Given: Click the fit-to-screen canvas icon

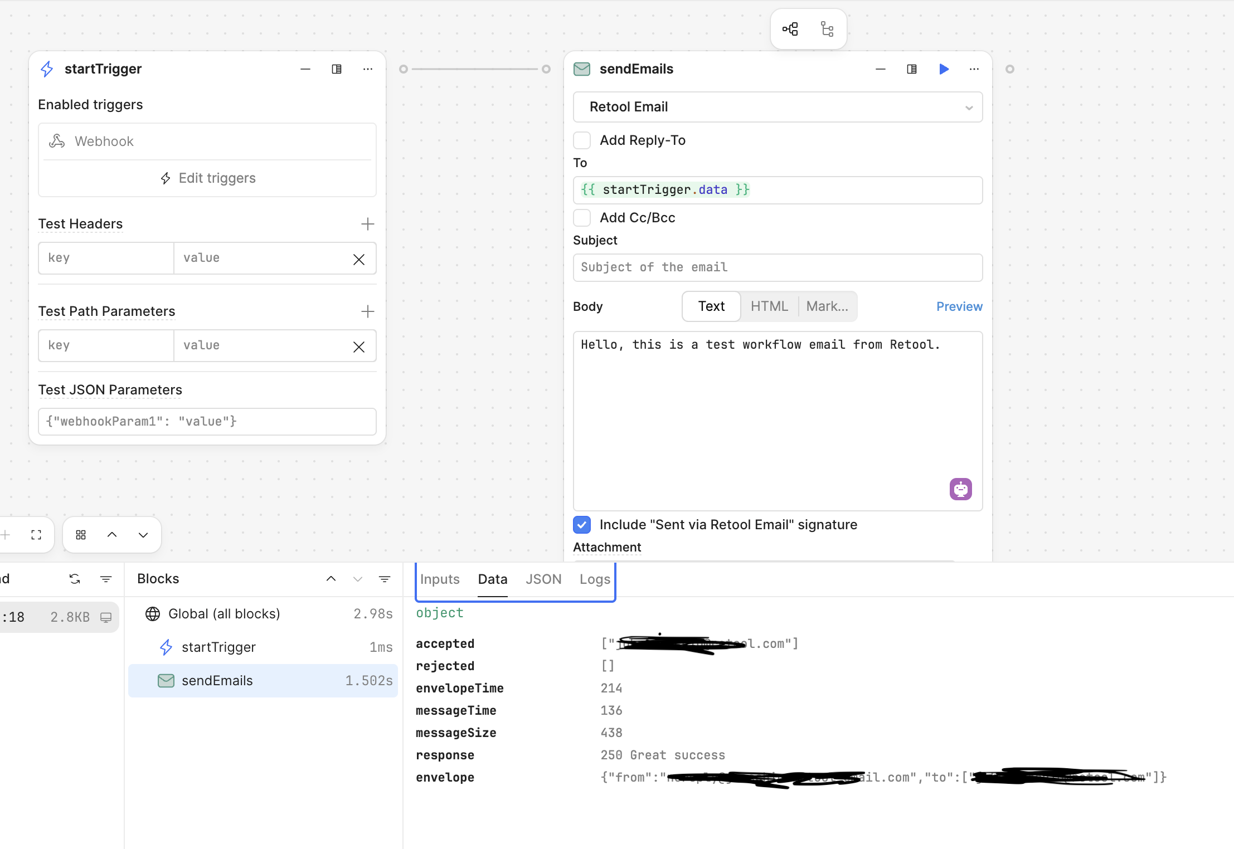Looking at the screenshot, I should point(36,535).
